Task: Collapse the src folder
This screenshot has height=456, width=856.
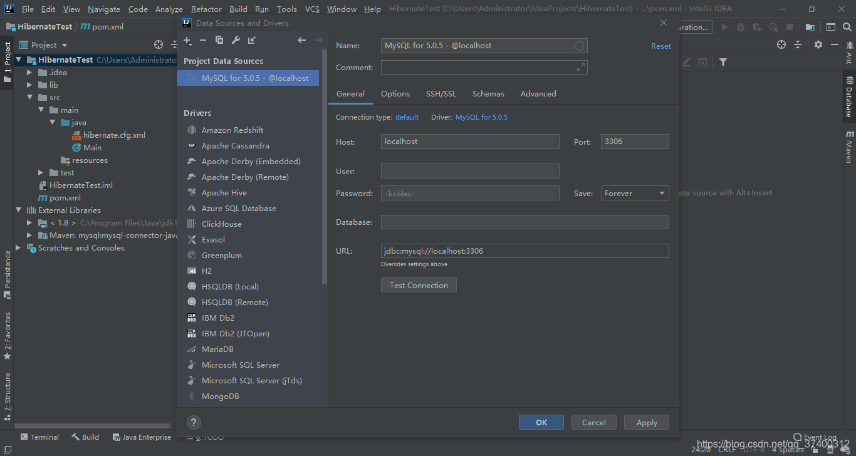Action: click(x=29, y=98)
